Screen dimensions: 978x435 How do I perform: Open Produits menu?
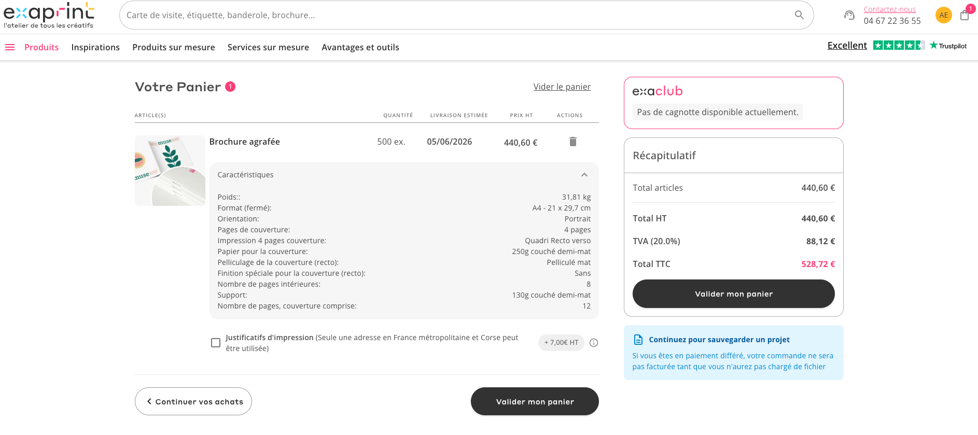point(41,47)
